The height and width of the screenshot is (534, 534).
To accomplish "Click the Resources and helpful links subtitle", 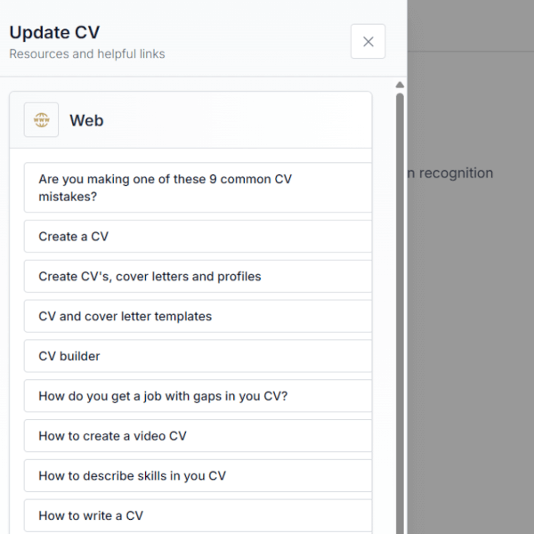I will coord(86,54).
